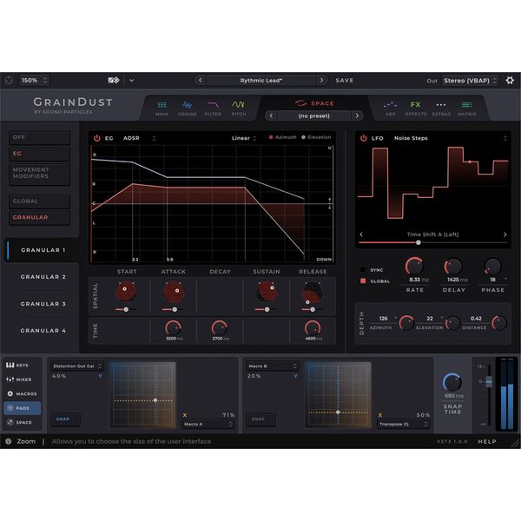The width and height of the screenshot is (521, 521).
Task: Next Space preset arrow
Action: [357, 115]
